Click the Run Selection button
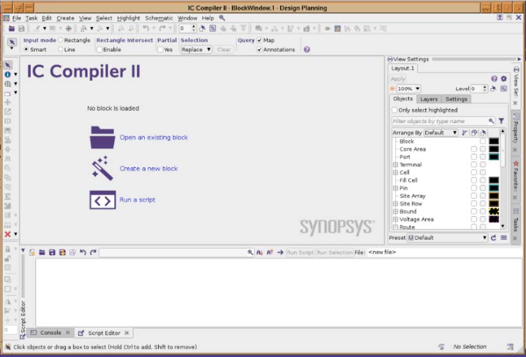526x357 pixels. (334, 253)
